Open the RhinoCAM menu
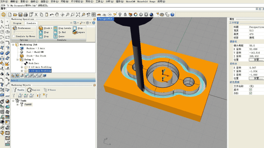The image size is (264, 148). point(130,2)
